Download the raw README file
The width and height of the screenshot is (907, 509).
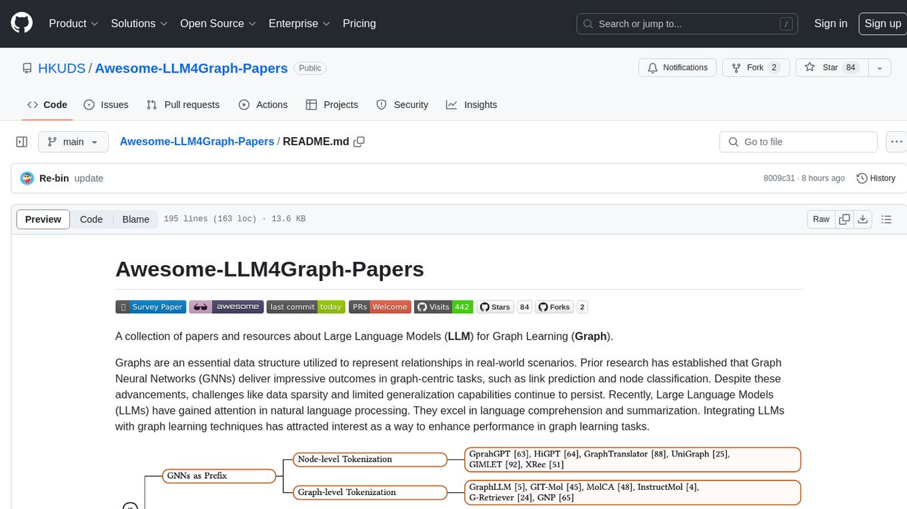(862, 219)
